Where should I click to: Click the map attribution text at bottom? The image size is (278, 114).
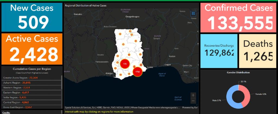click(123, 107)
